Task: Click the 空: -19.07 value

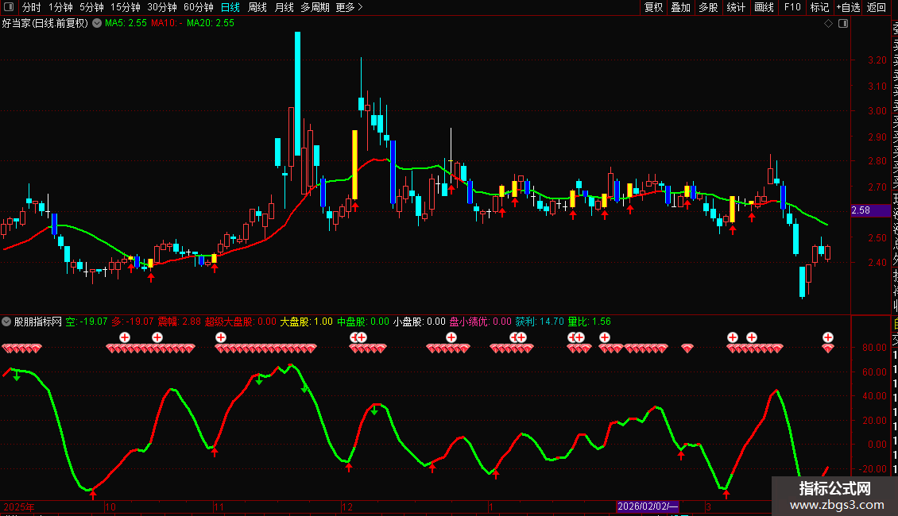Action: [x=87, y=322]
